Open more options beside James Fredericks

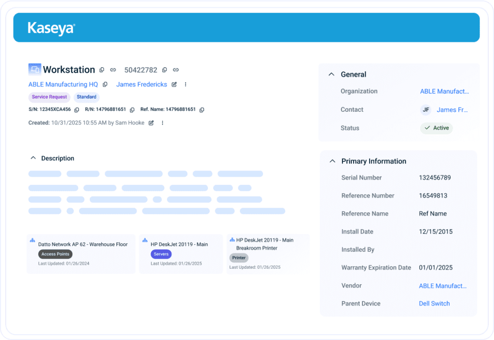[x=185, y=85]
